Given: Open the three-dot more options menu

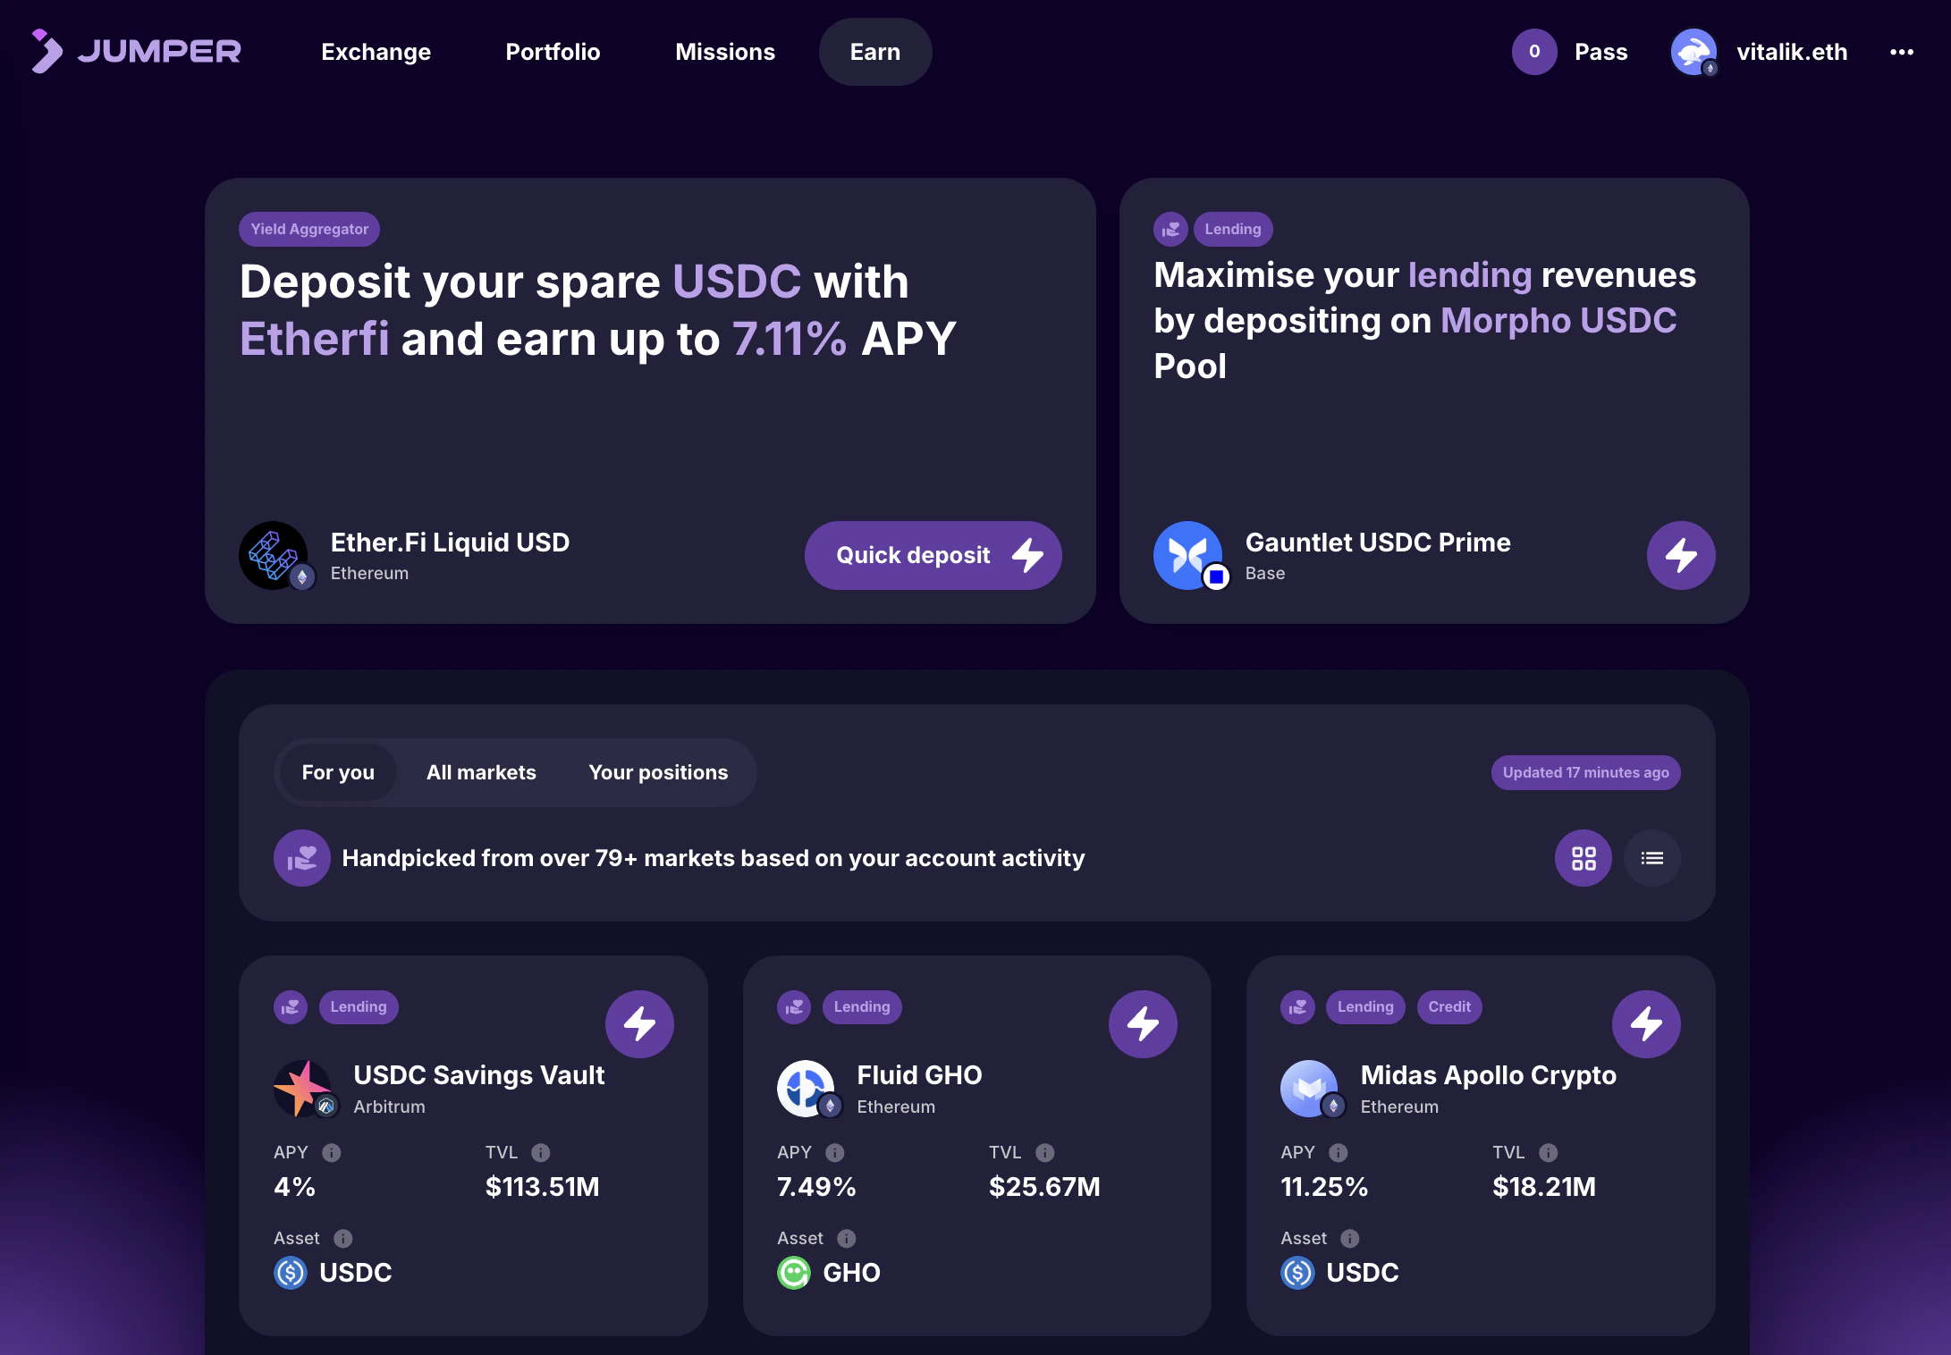Looking at the screenshot, I should [x=1902, y=52].
